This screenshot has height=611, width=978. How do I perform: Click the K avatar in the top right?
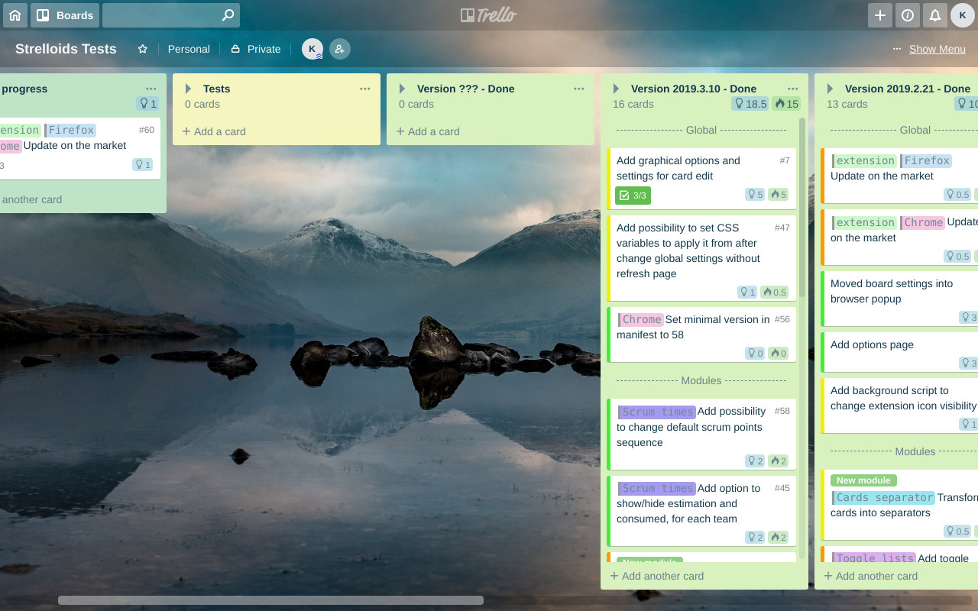click(962, 15)
